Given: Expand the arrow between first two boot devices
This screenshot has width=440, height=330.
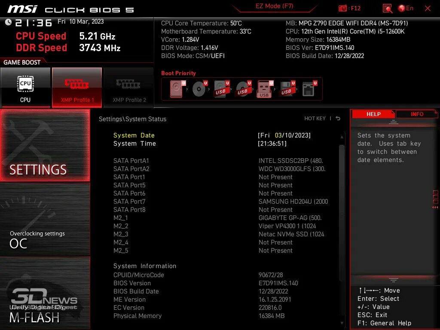Looking at the screenshot, I should tap(187, 89).
